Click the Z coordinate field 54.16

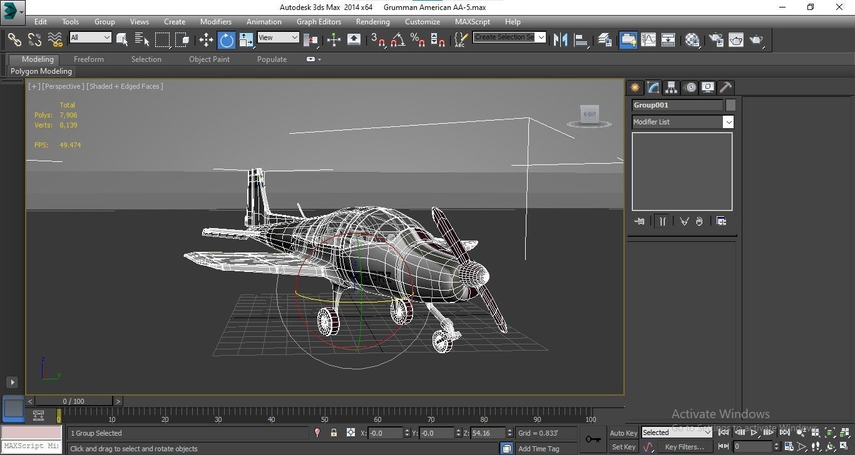point(488,432)
